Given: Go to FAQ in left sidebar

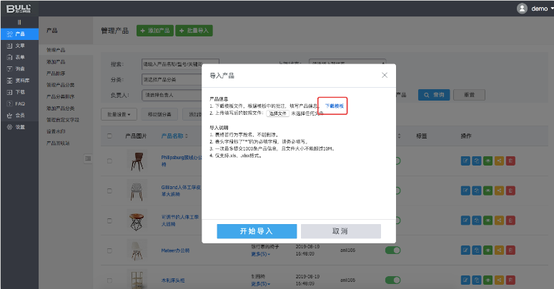Looking at the screenshot, I should [19, 103].
